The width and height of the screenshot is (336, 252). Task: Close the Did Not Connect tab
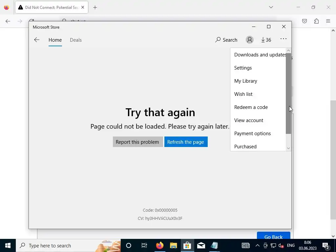click(x=83, y=7)
